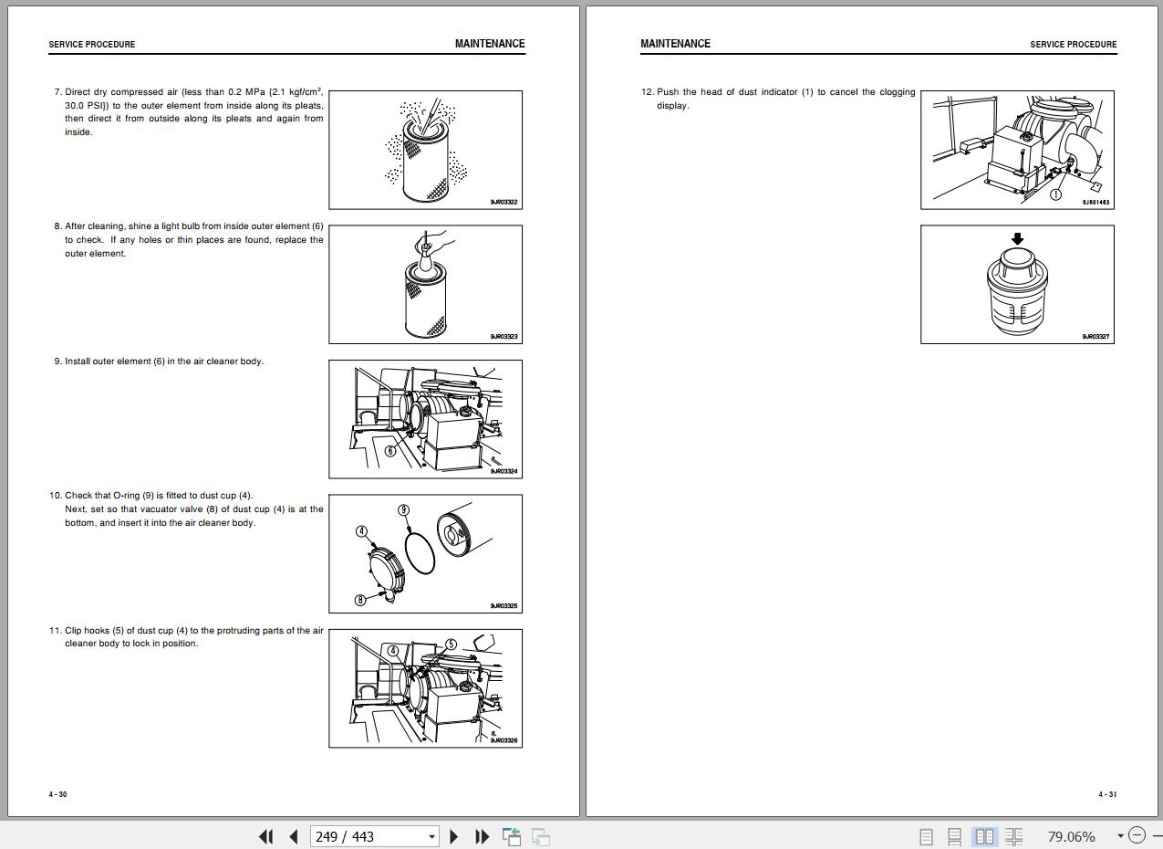Go to the next page
The image size is (1163, 849).
point(454,836)
